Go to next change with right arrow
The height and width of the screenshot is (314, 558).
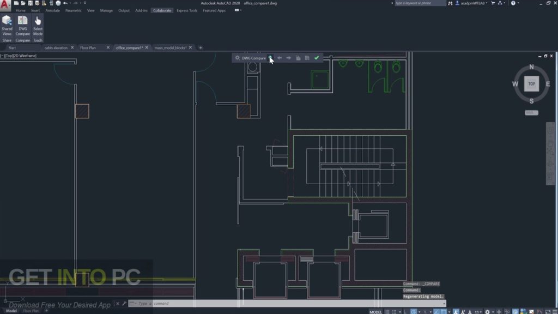289,58
